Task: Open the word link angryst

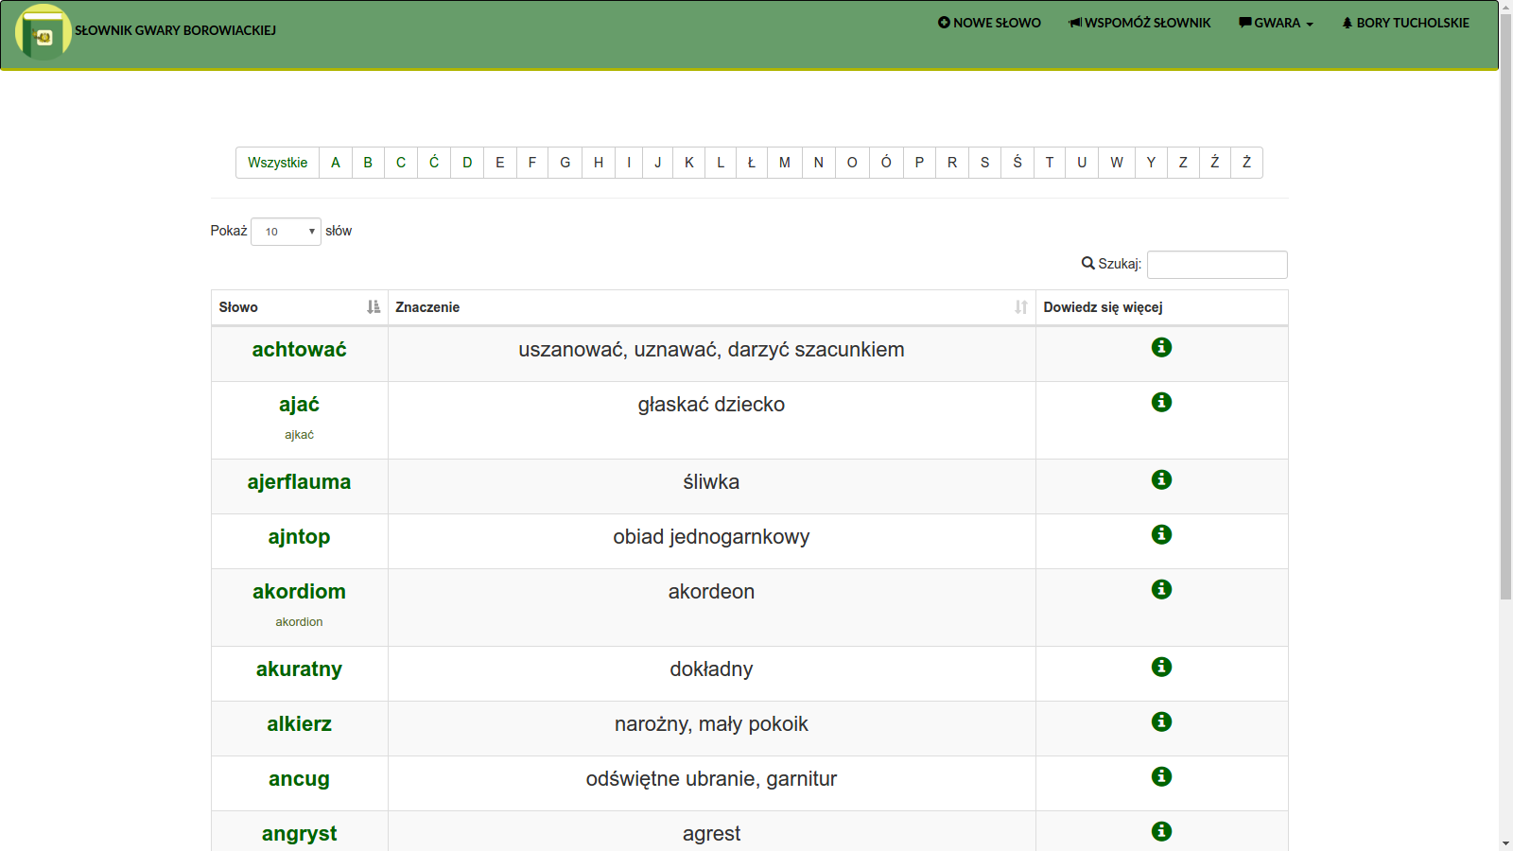Action: (x=299, y=833)
